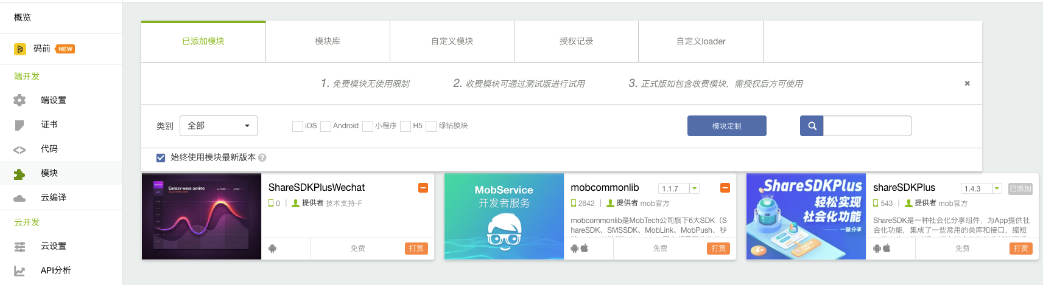Tick the H5 filter checkbox
1043x285 pixels.
coord(406,126)
